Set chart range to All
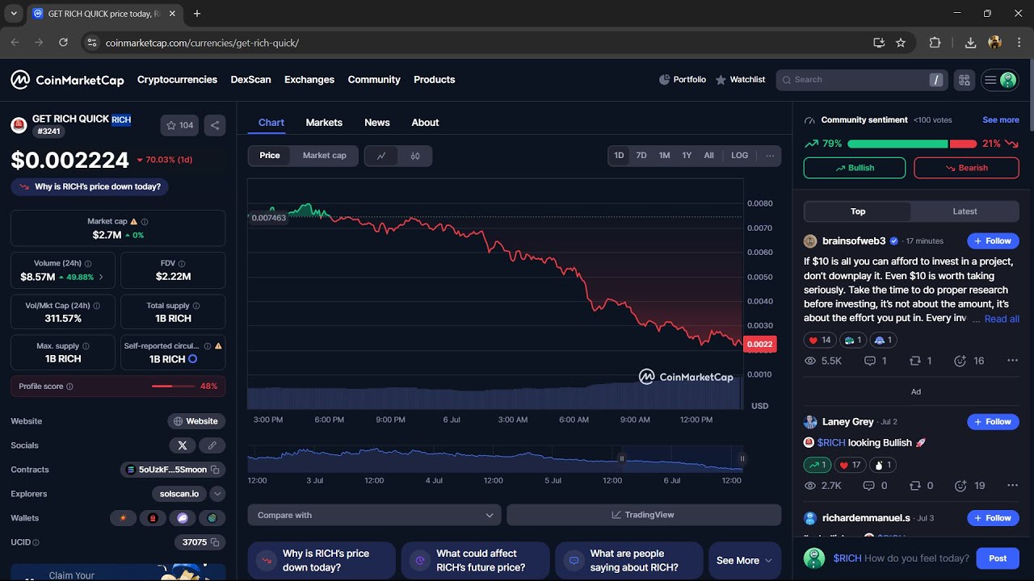Viewport: 1034px width, 581px height. pos(709,156)
